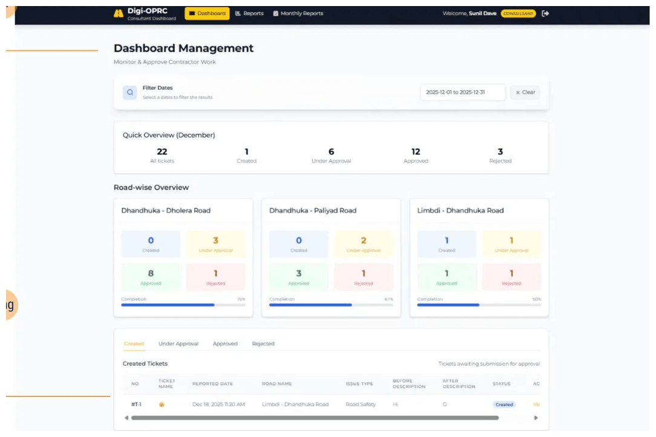This screenshot has height=437, width=656.
Task: Click Created tile in Dhandhuka - Dholera Road card
Action: pyautogui.click(x=151, y=244)
